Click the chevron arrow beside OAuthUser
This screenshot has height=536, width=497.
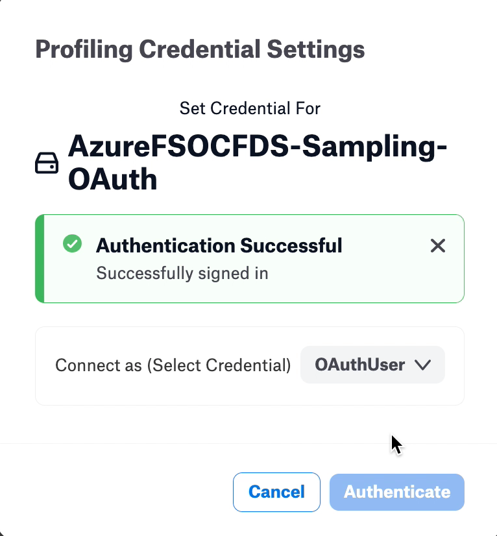point(423,365)
